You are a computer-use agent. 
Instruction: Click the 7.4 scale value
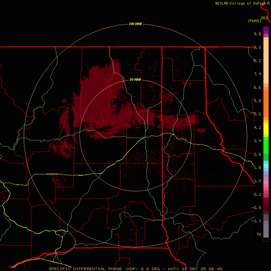[x=257, y=74]
